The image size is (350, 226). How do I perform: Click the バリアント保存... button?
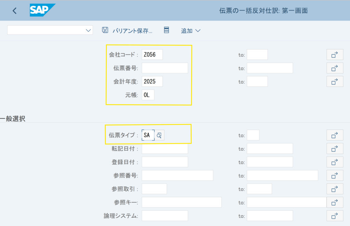(x=132, y=31)
